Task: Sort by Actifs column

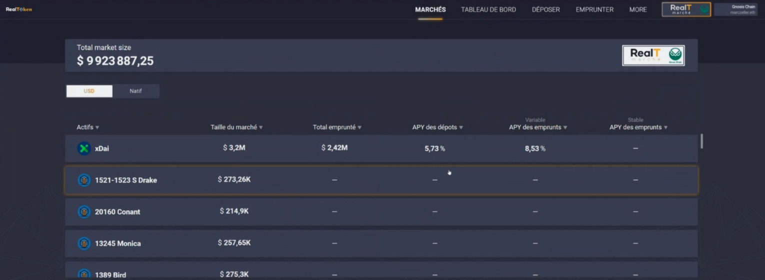Action: coord(88,127)
